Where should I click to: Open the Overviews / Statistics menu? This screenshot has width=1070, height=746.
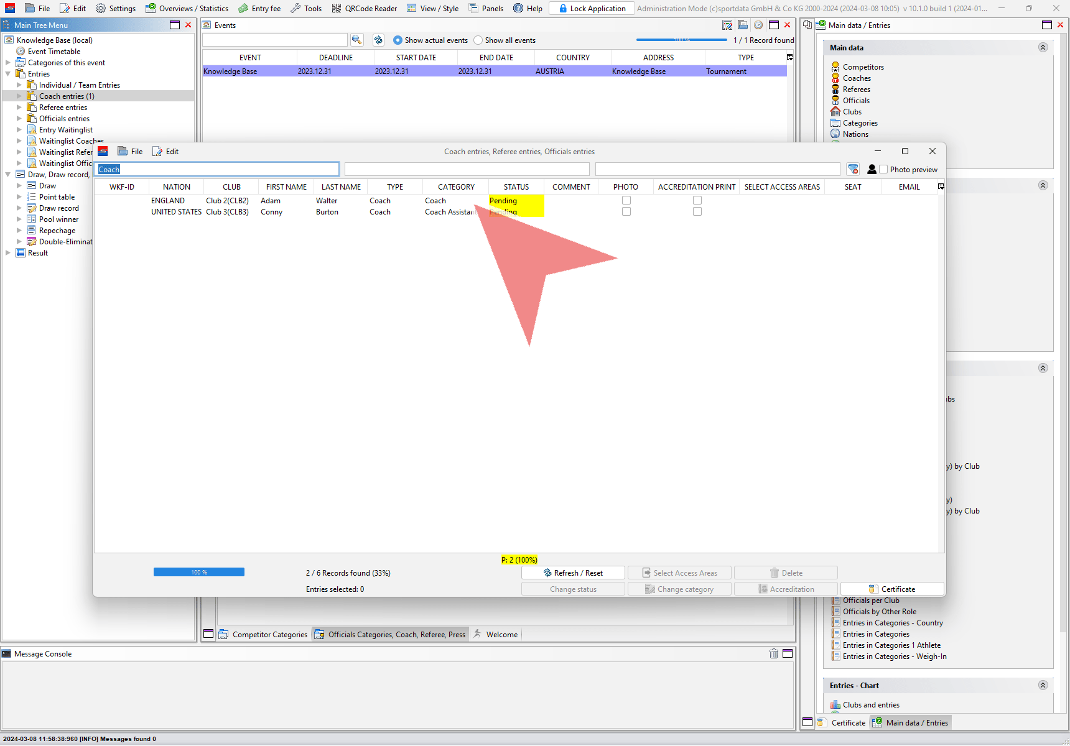tap(187, 8)
